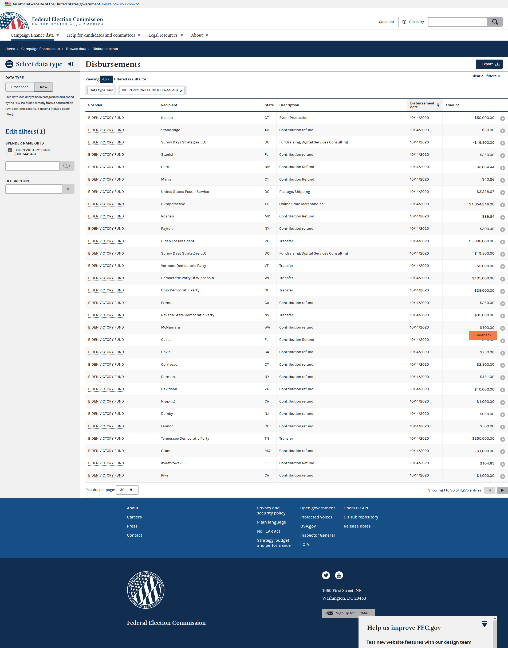Click Campaign finance data breadcrumb link
Image resolution: width=508 pixels, height=648 pixels.
click(x=41, y=49)
